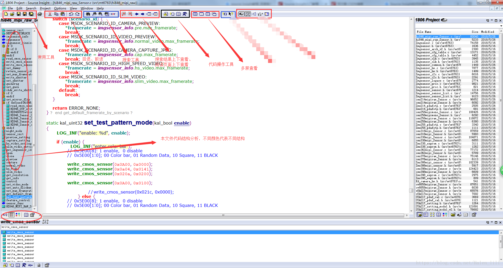Switch project panel to folder icons view

tap(432, 215)
